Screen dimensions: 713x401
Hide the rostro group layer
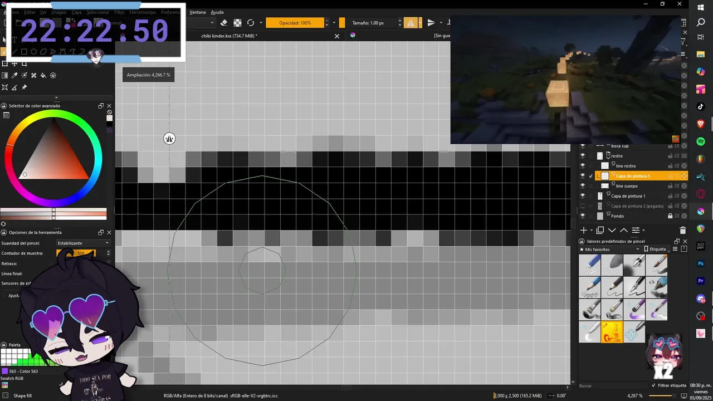[x=583, y=156]
